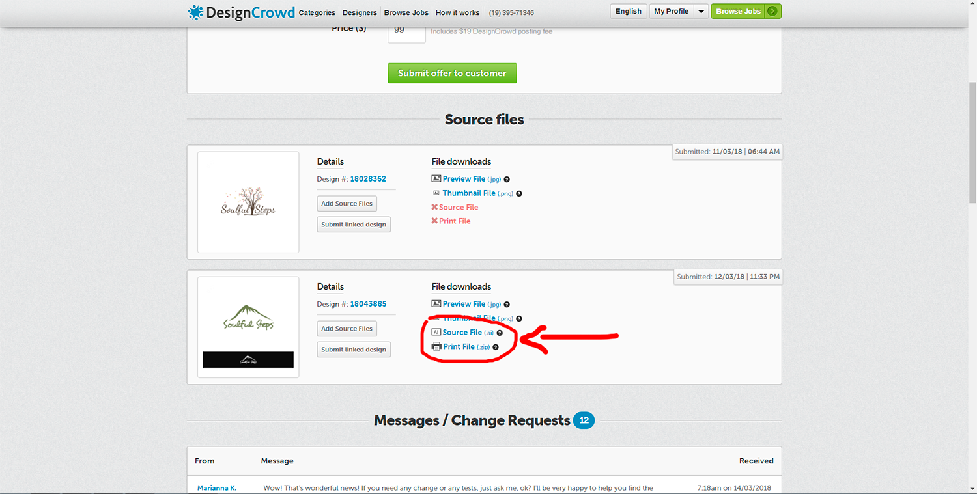
Task: Click the green Browse Jobs button
Action: (x=746, y=11)
